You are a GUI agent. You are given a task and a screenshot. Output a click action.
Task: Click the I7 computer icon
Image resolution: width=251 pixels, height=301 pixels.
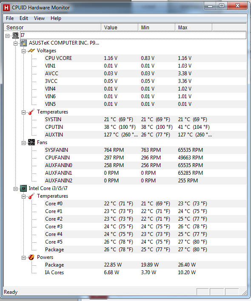click(x=16, y=35)
